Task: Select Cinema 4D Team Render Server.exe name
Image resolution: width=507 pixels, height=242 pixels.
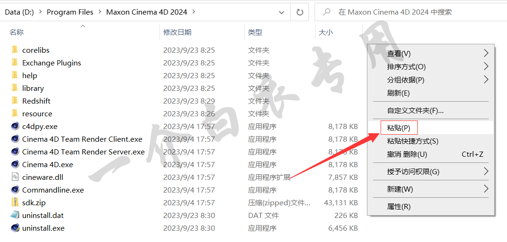Action: (83, 152)
